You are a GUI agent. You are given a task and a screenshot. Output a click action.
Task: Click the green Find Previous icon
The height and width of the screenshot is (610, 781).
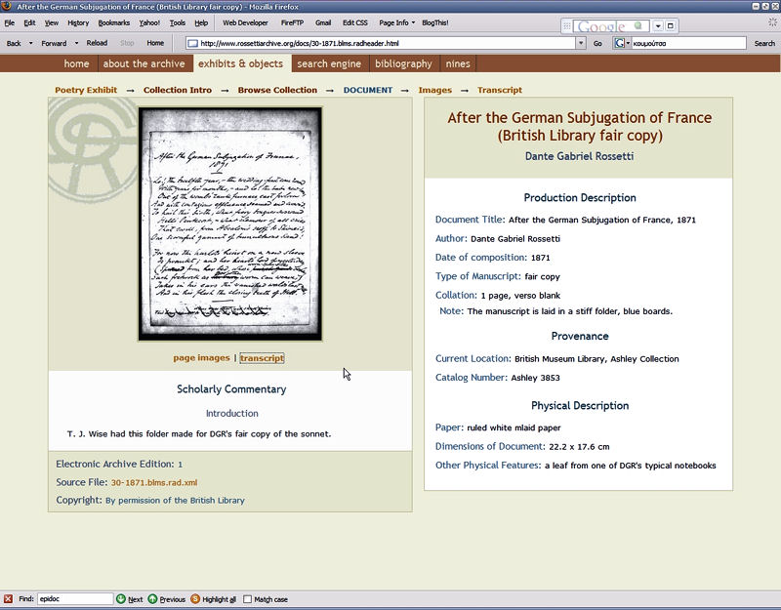(x=153, y=599)
